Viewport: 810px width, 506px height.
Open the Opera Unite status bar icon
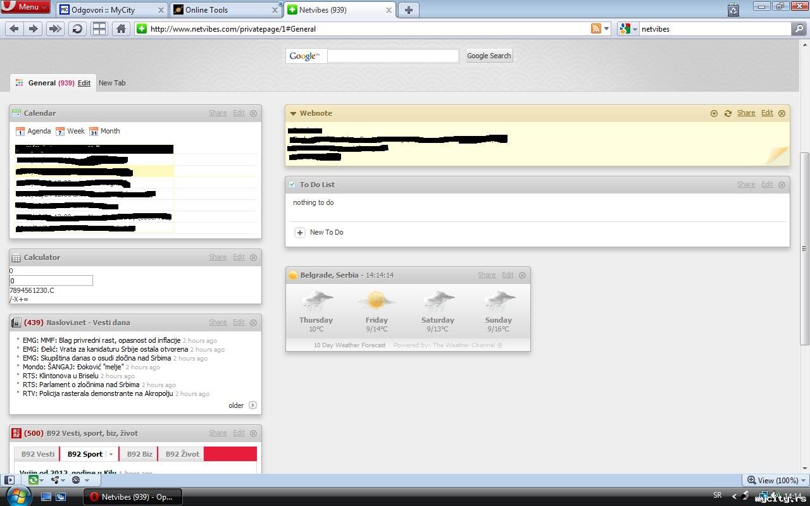(x=57, y=480)
